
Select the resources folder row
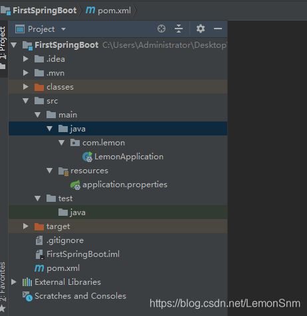click(118, 171)
